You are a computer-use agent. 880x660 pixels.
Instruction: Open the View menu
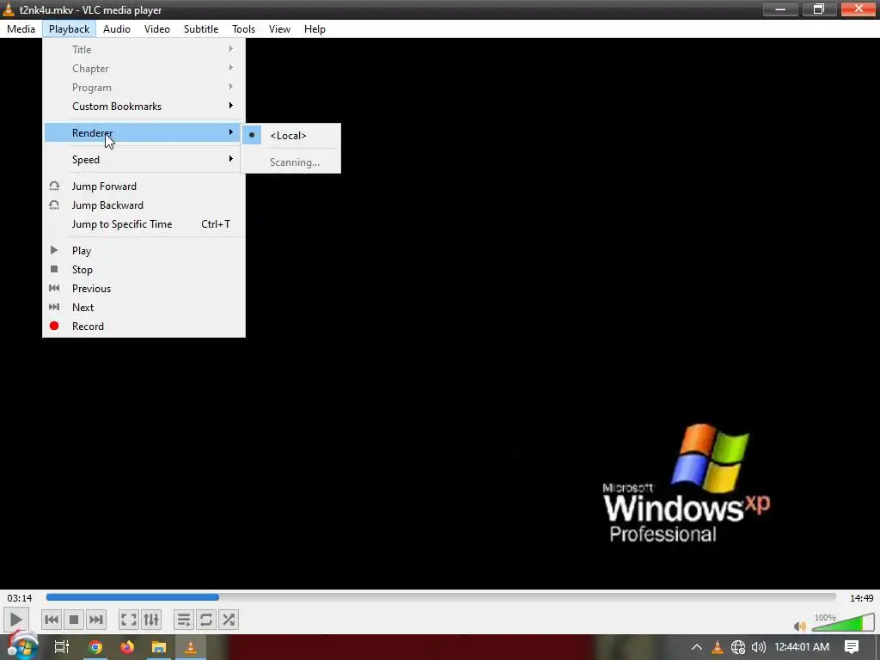pyautogui.click(x=279, y=29)
